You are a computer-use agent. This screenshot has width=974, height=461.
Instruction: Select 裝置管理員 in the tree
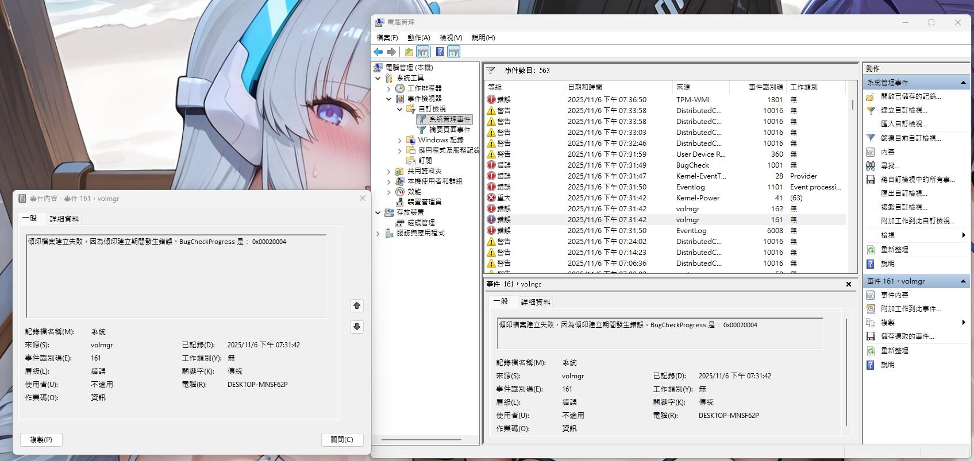coord(424,202)
